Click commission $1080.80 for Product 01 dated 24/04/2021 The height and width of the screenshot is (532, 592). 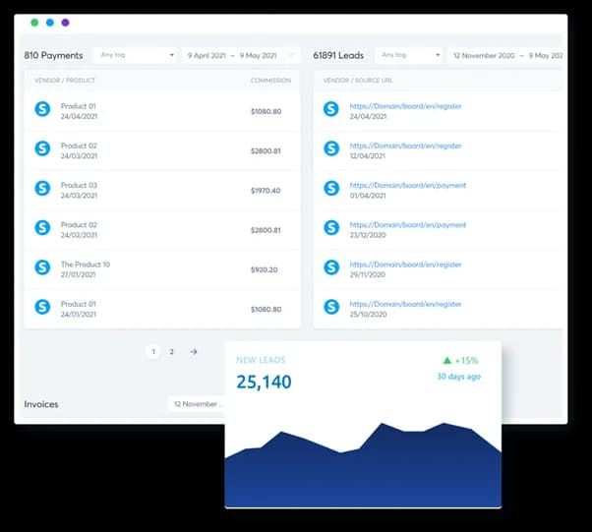(x=266, y=111)
